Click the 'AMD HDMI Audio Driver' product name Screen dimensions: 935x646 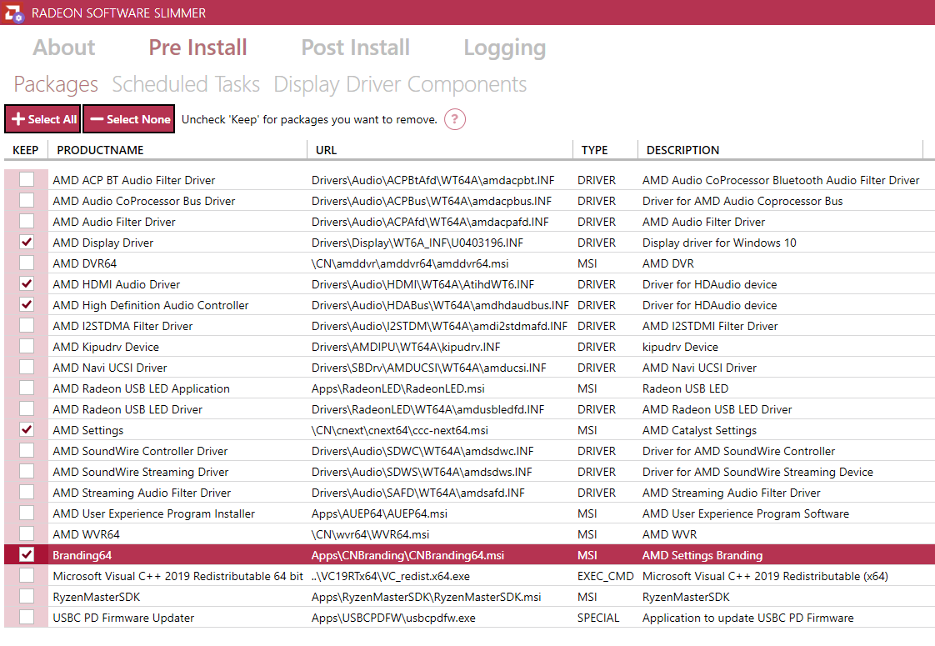pos(117,284)
